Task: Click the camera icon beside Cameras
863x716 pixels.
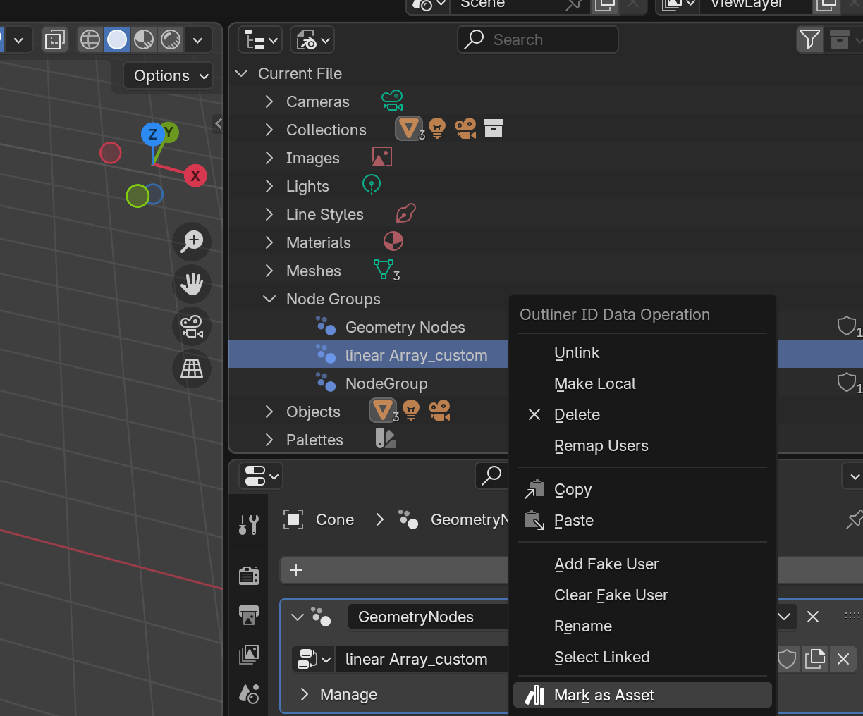Action: click(x=392, y=101)
